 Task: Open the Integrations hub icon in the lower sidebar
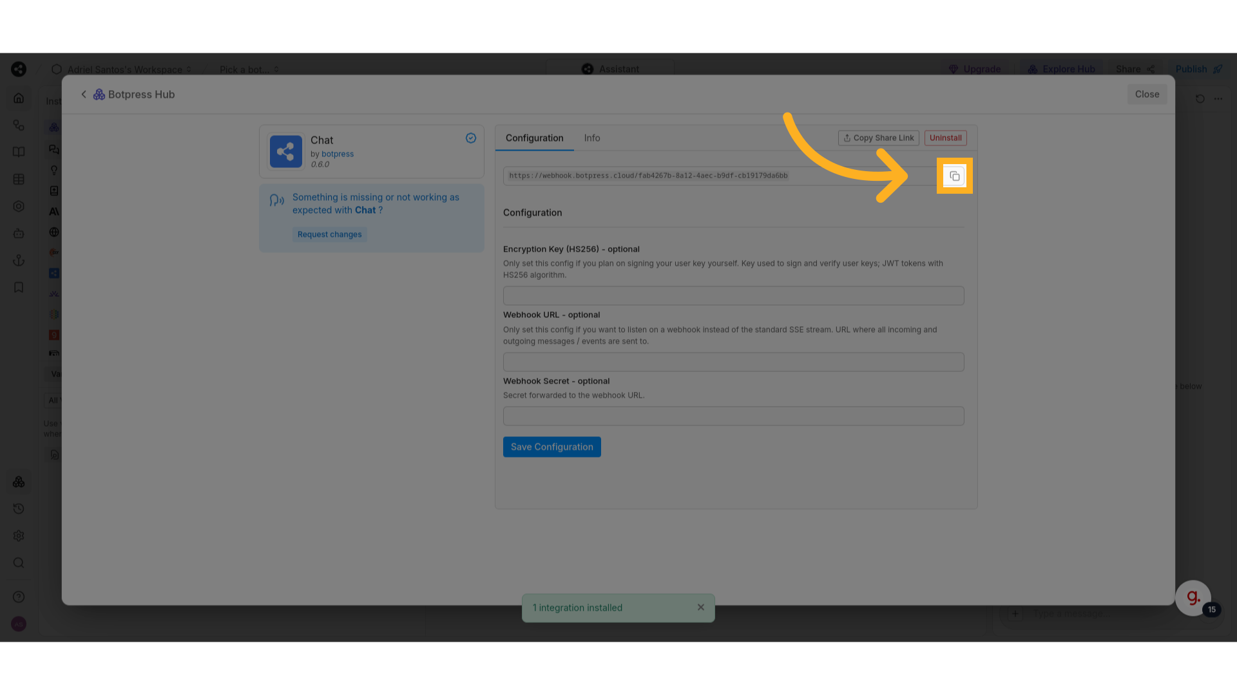pyautogui.click(x=19, y=482)
